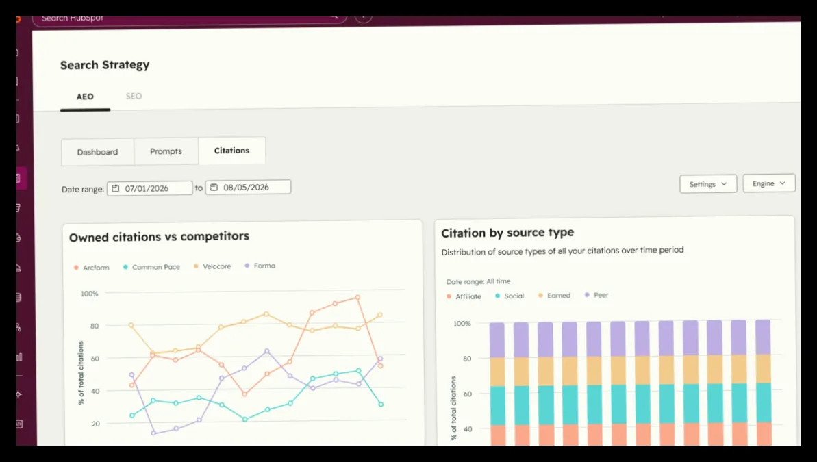Screen dimensions: 817x462
Task: Click the start date field showing 07/01/2026
Action: click(149, 188)
